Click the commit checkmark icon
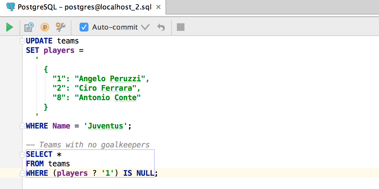The width and height of the screenshot is (379, 189). (145, 27)
